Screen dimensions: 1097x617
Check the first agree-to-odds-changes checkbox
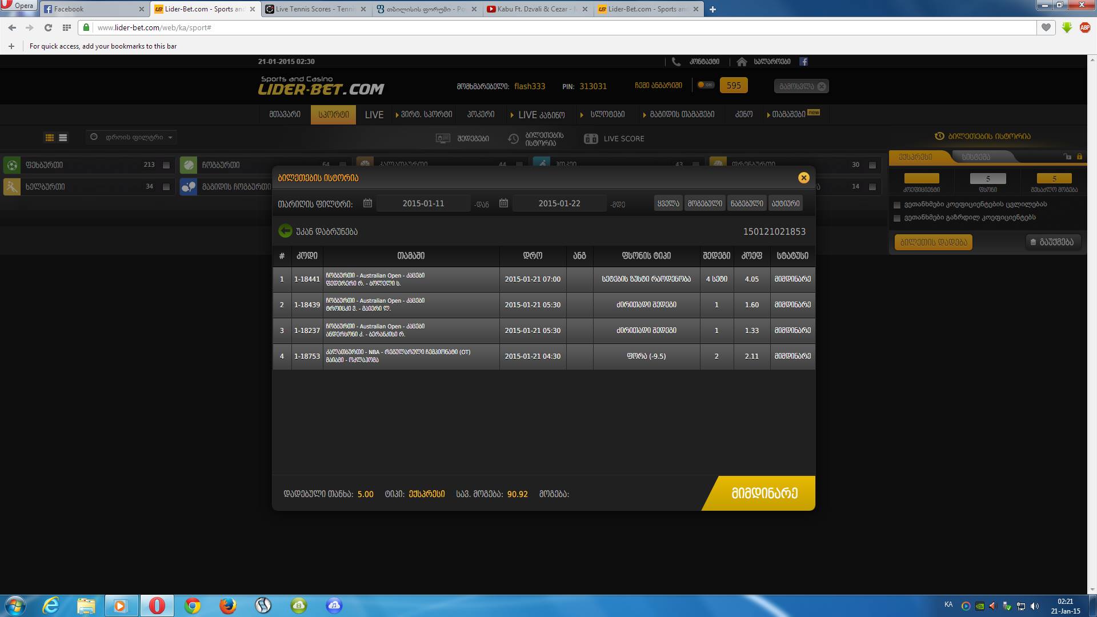tap(897, 205)
